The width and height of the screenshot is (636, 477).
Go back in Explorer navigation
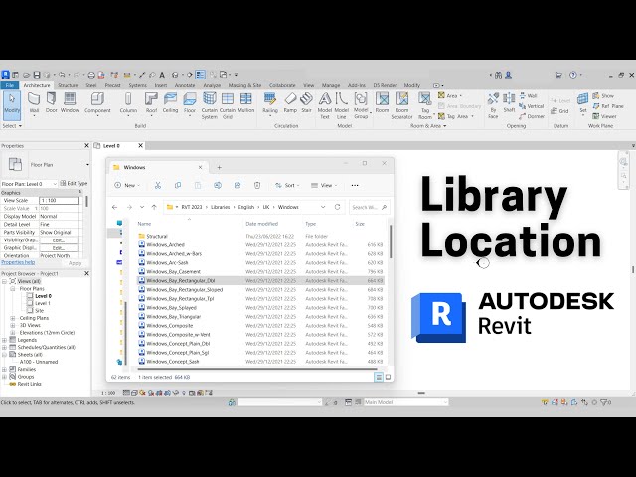click(x=115, y=207)
